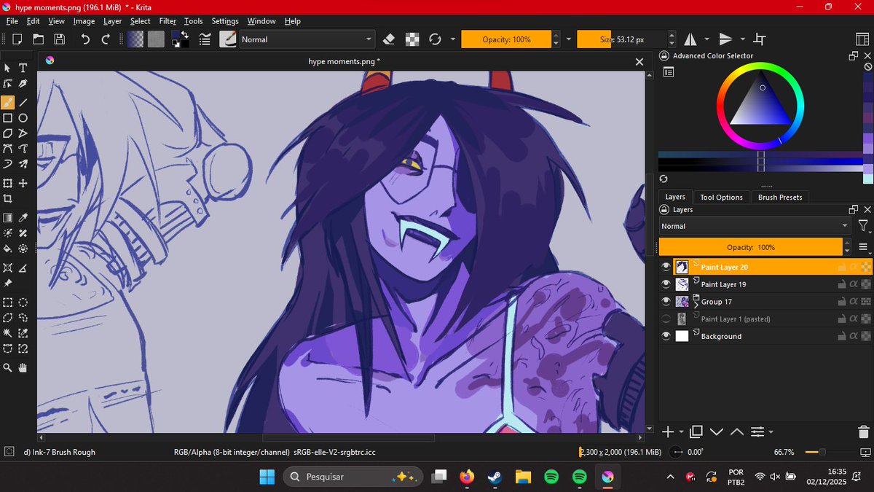Select the Color Sampler eyedropper tool

[x=23, y=217]
